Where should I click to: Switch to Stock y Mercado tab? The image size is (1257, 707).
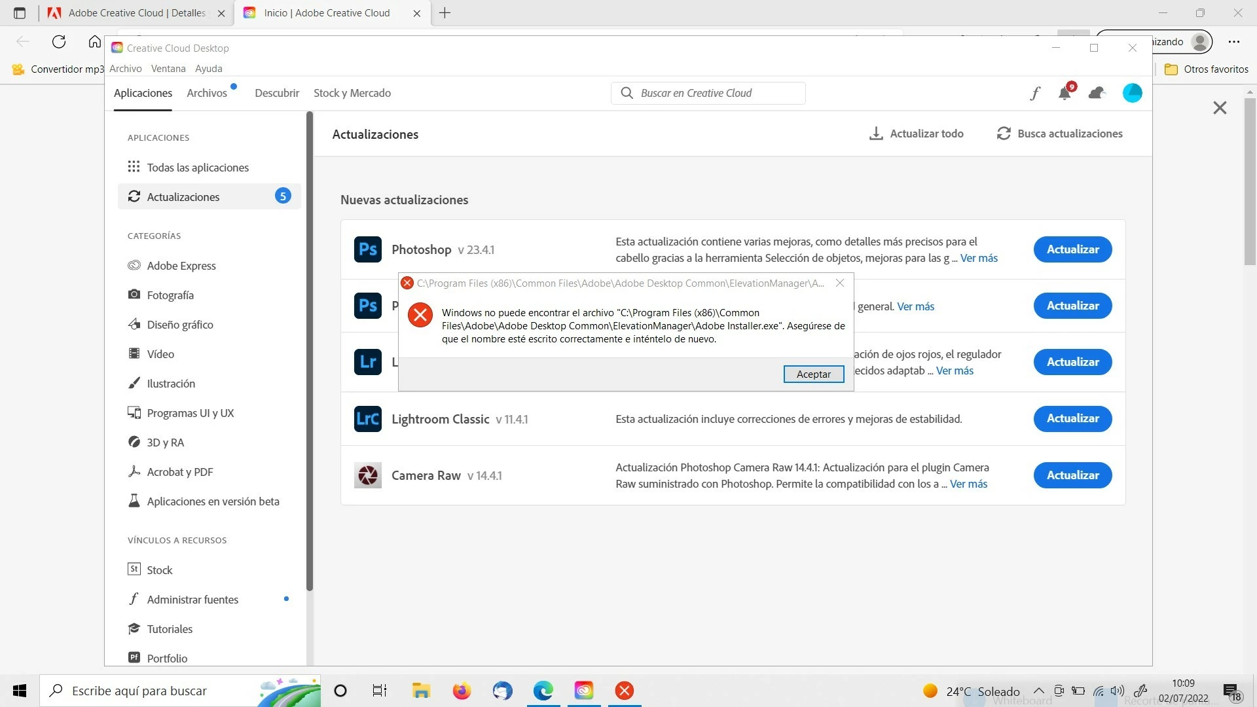click(352, 93)
